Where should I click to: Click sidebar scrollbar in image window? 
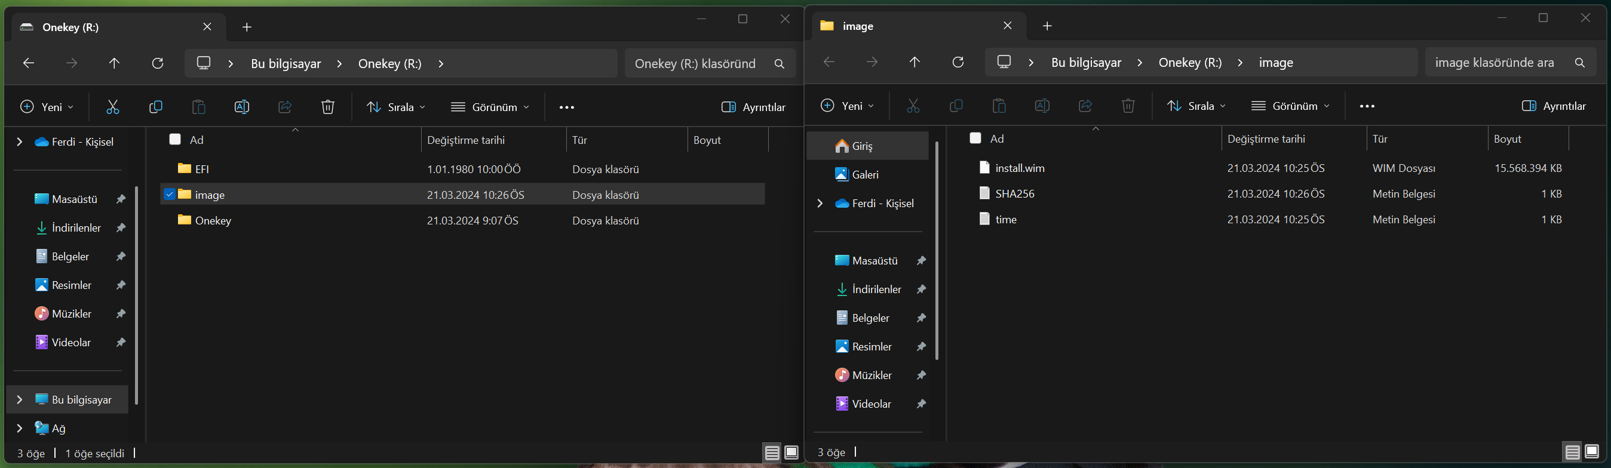[937, 251]
